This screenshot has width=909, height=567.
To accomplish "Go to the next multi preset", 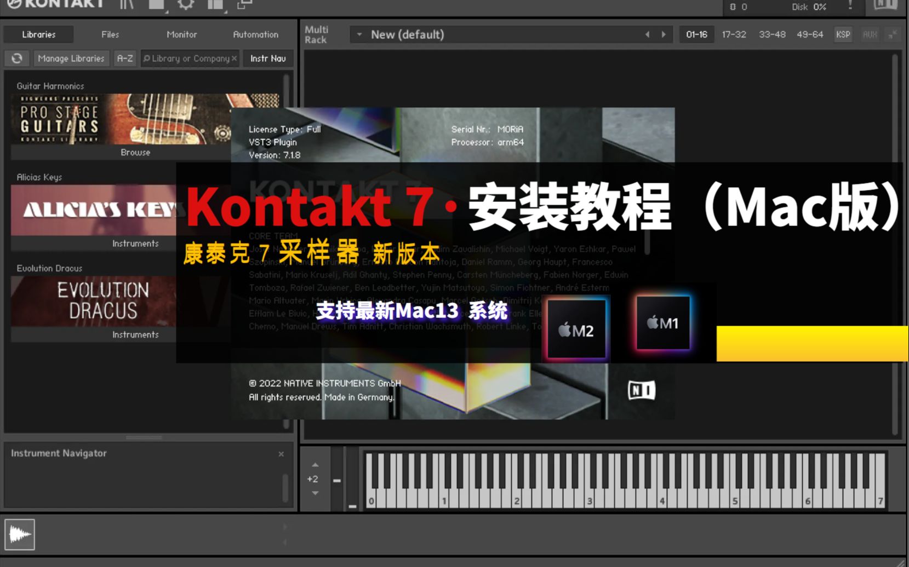I will coord(664,34).
